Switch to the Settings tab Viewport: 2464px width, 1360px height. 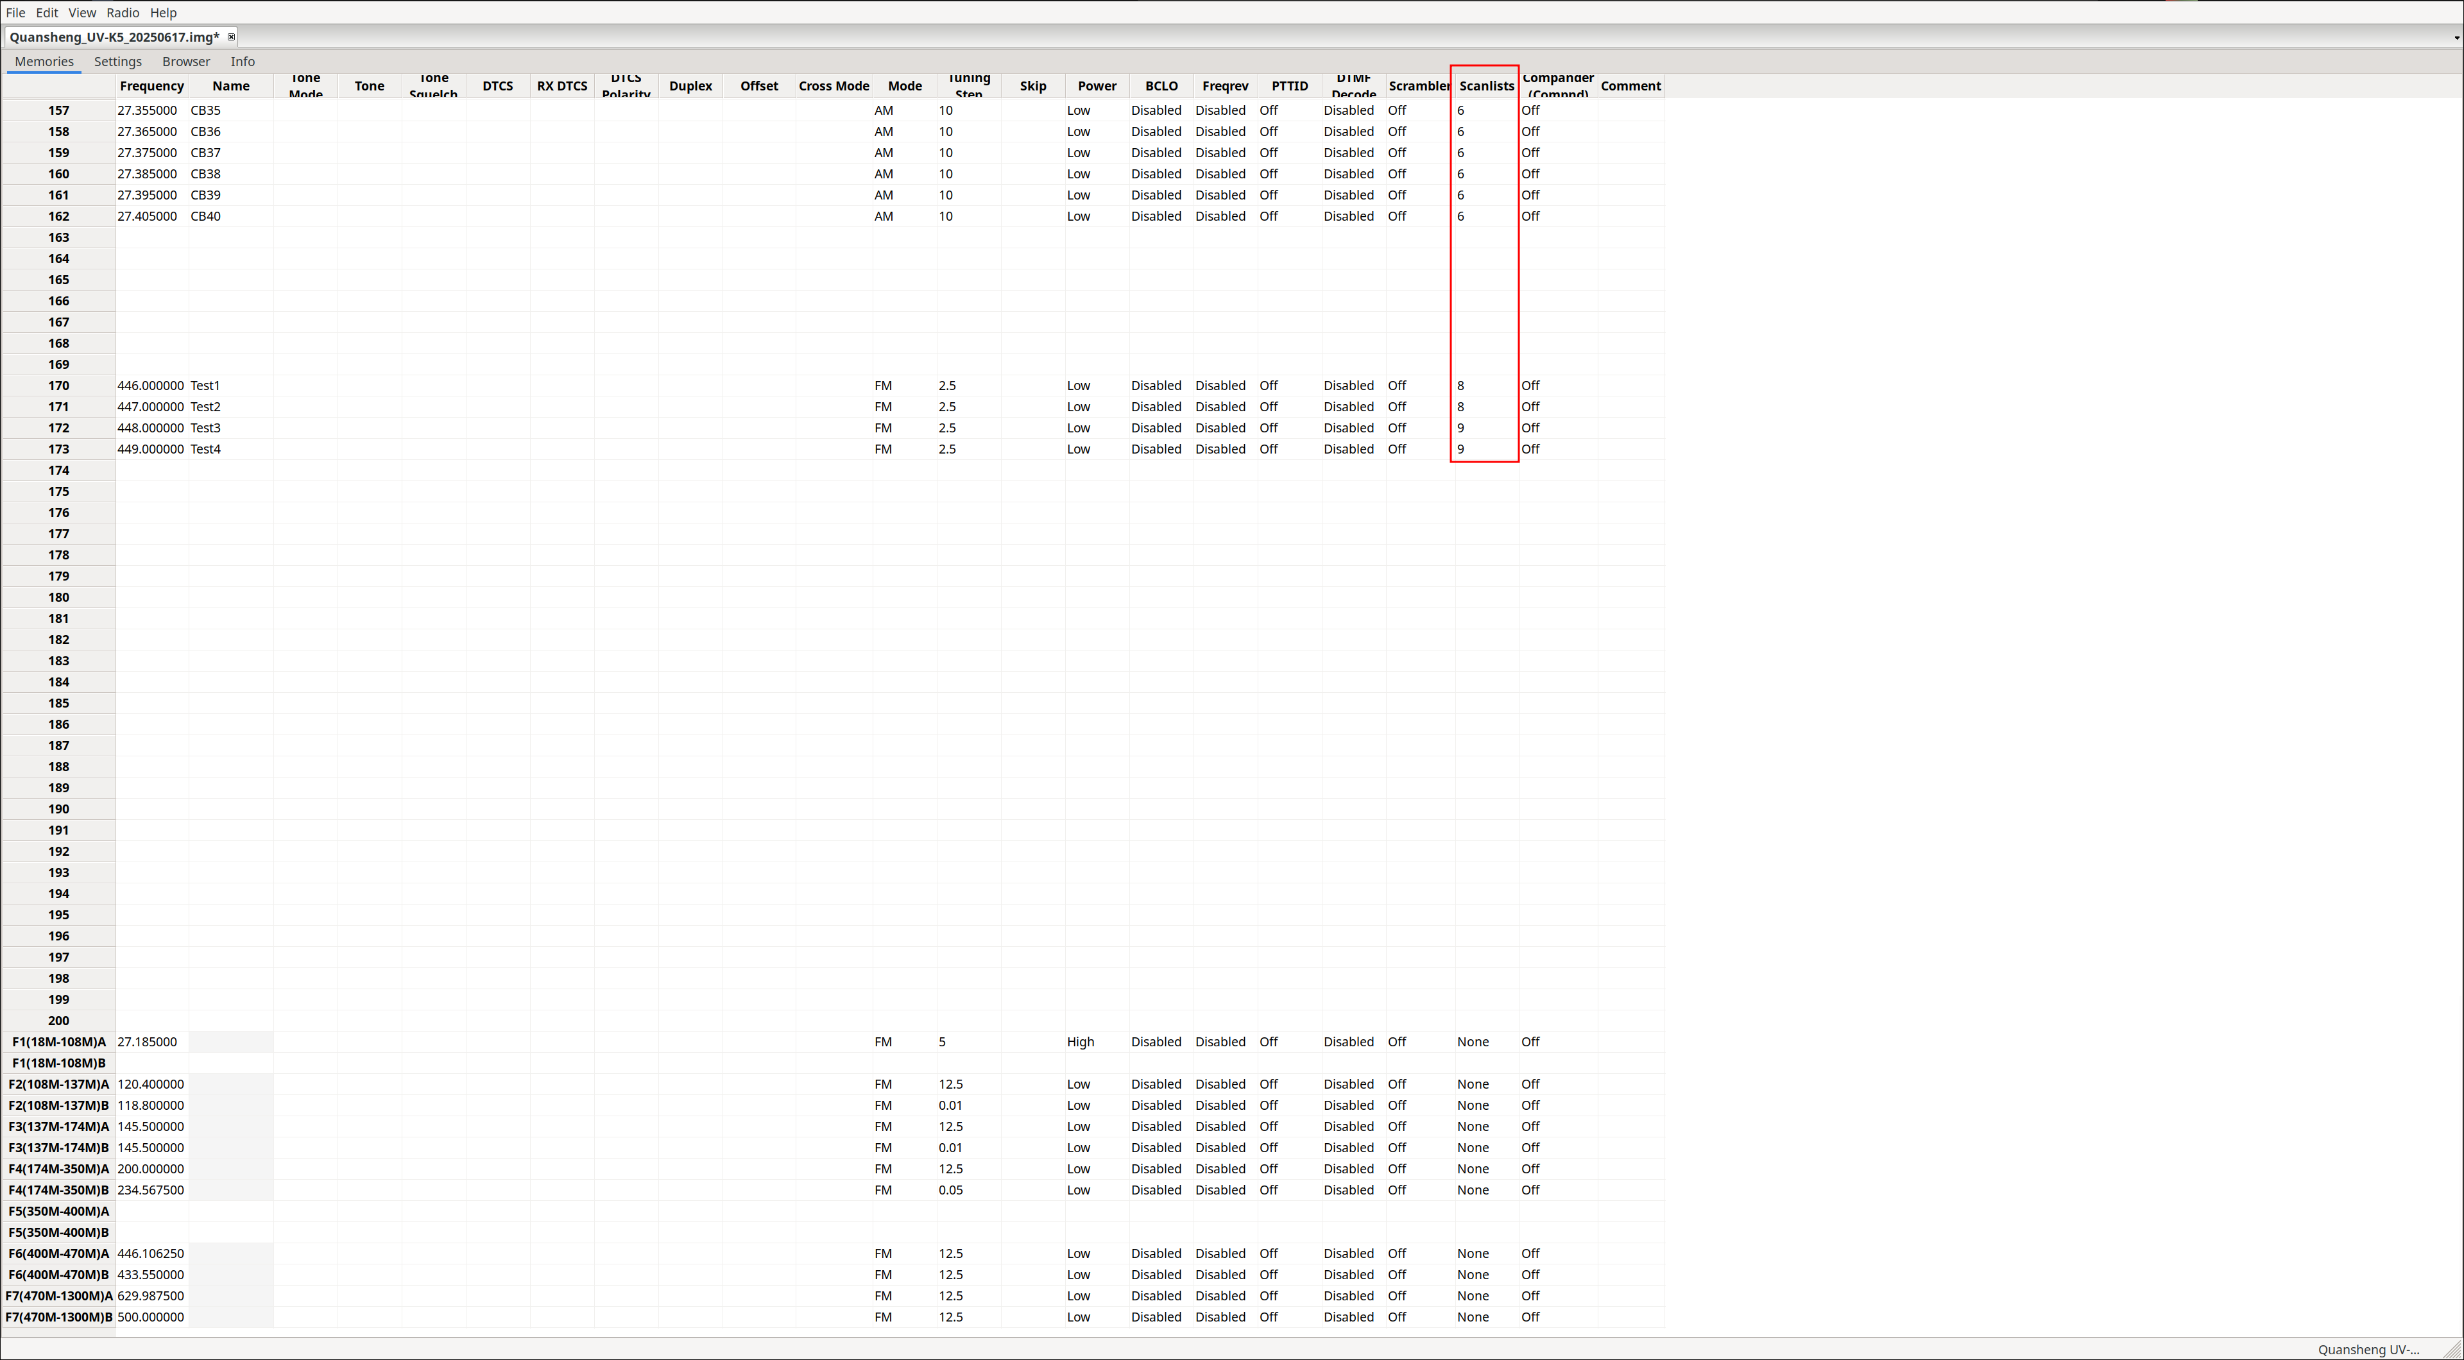[117, 61]
